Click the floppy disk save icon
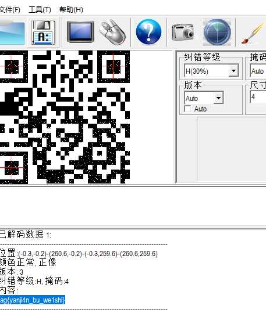The height and width of the screenshot is (331, 266). pos(43,33)
